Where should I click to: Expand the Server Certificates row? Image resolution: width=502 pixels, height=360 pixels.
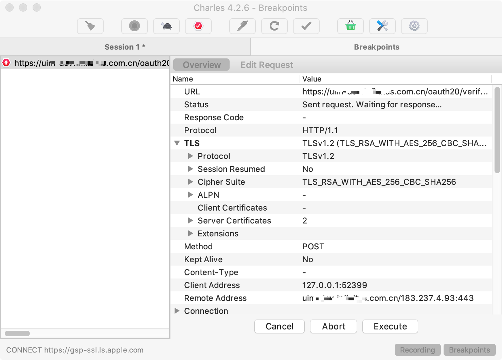tap(191, 221)
